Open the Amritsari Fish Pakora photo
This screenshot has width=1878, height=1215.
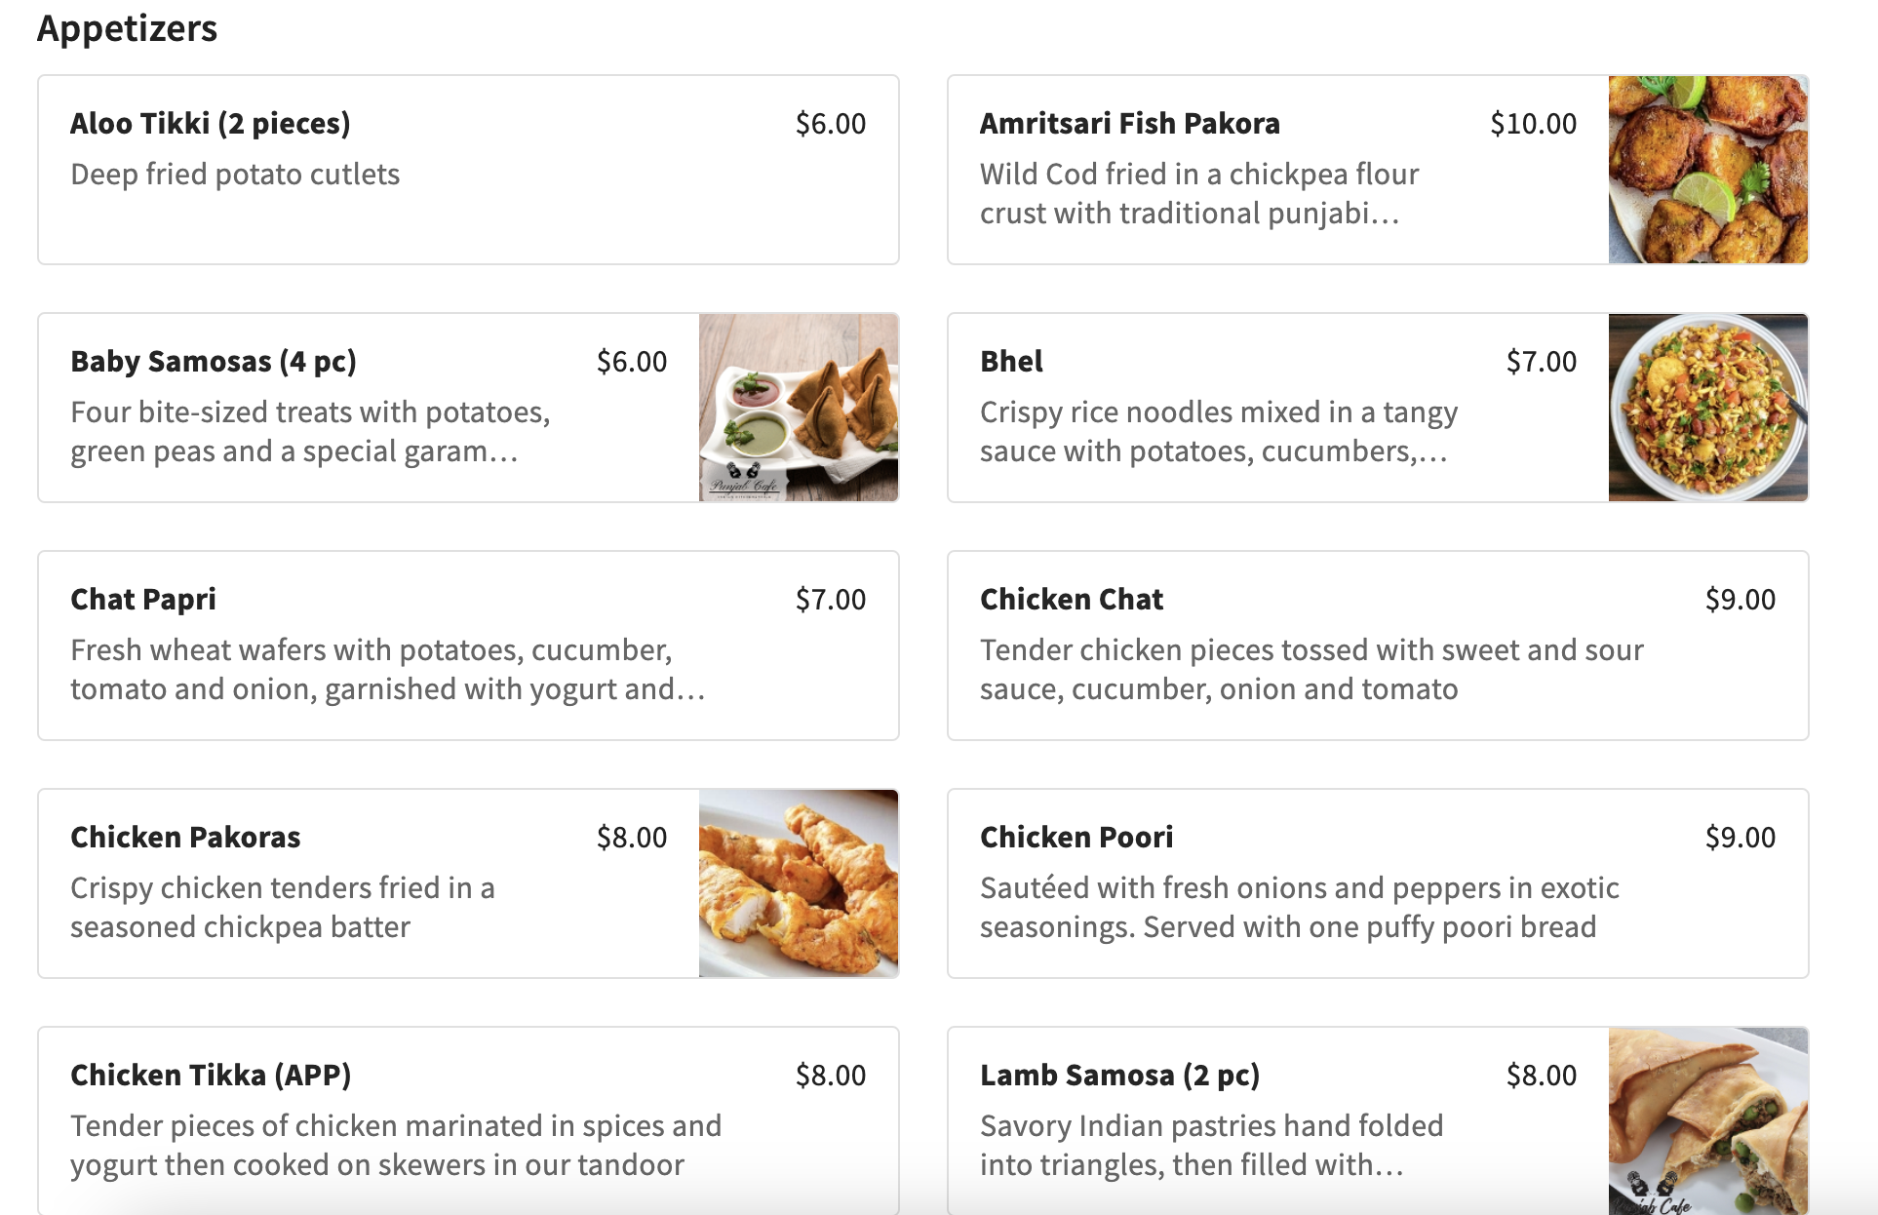pos(1707,170)
